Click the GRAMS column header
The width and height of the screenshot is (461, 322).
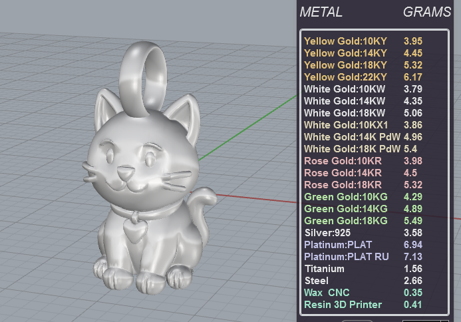coord(427,12)
